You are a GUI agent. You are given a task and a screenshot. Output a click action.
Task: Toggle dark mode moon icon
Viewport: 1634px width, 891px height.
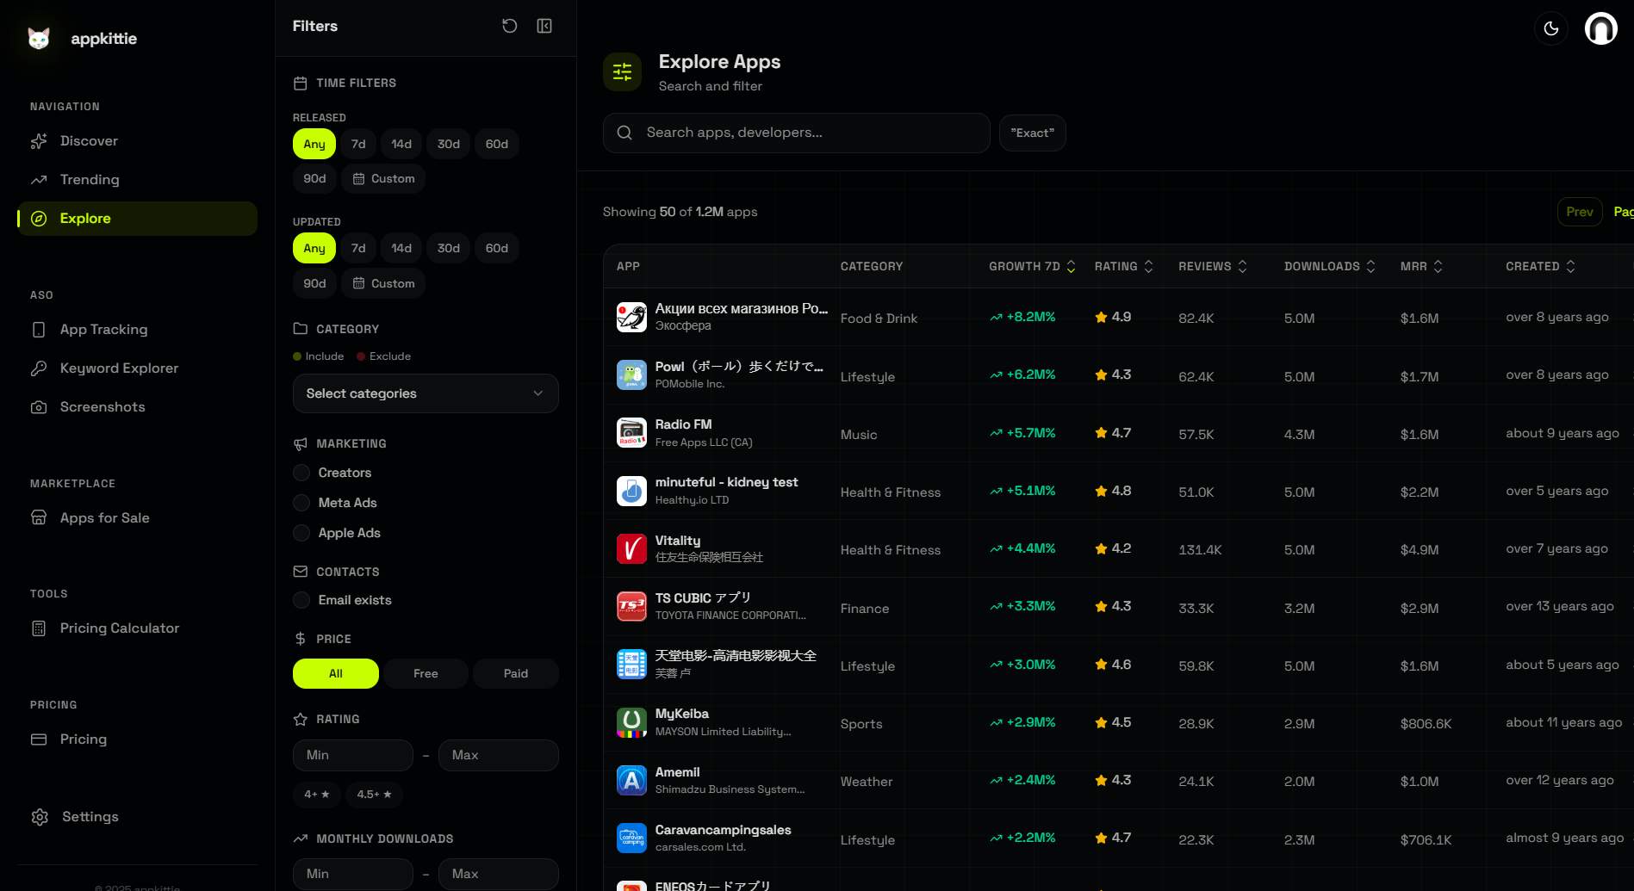pos(1550,28)
